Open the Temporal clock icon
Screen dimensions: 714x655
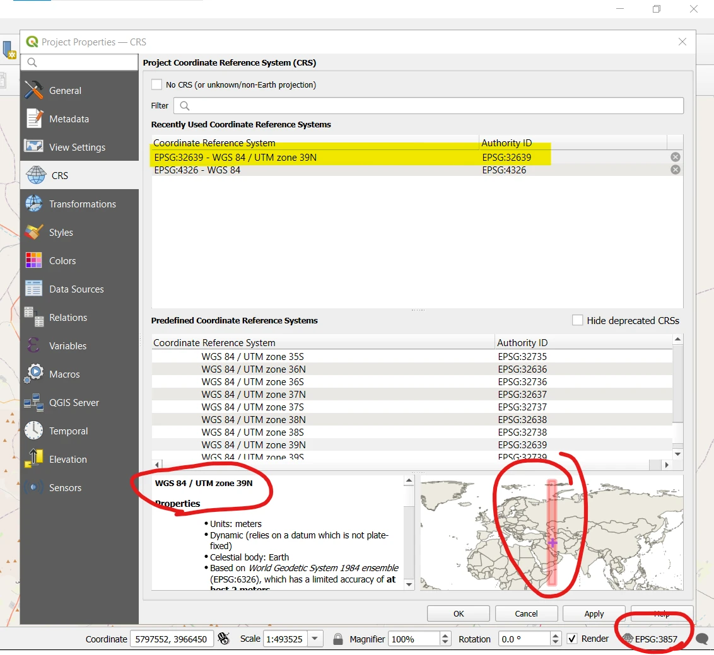[x=33, y=431]
